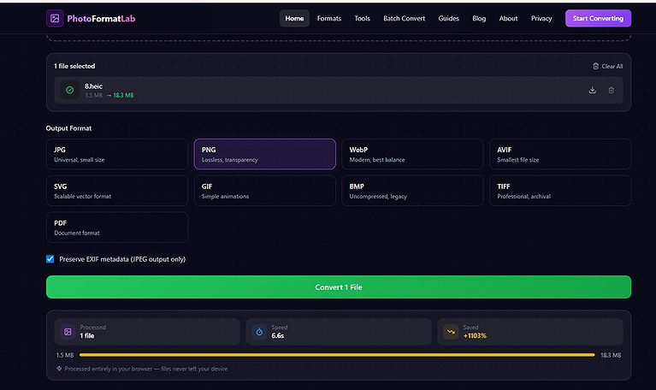Viewport: 656px width, 390px height.
Task: Click Start Converting button
Action: pyautogui.click(x=598, y=19)
